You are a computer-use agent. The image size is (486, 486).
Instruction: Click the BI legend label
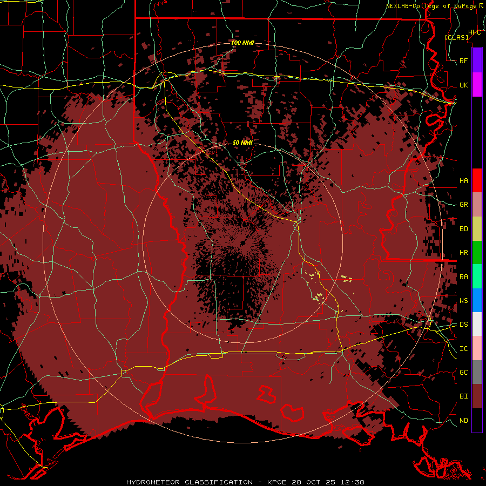[x=463, y=396]
